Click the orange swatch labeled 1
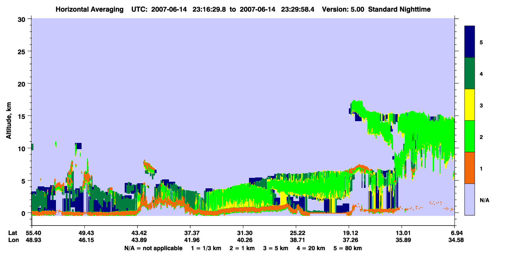The image size is (505, 259). coord(470,168)
